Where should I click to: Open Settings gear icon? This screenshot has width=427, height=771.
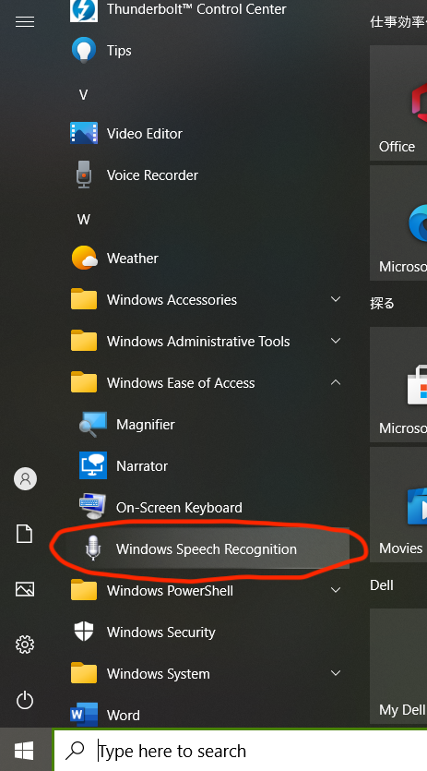tap(25, 645)
